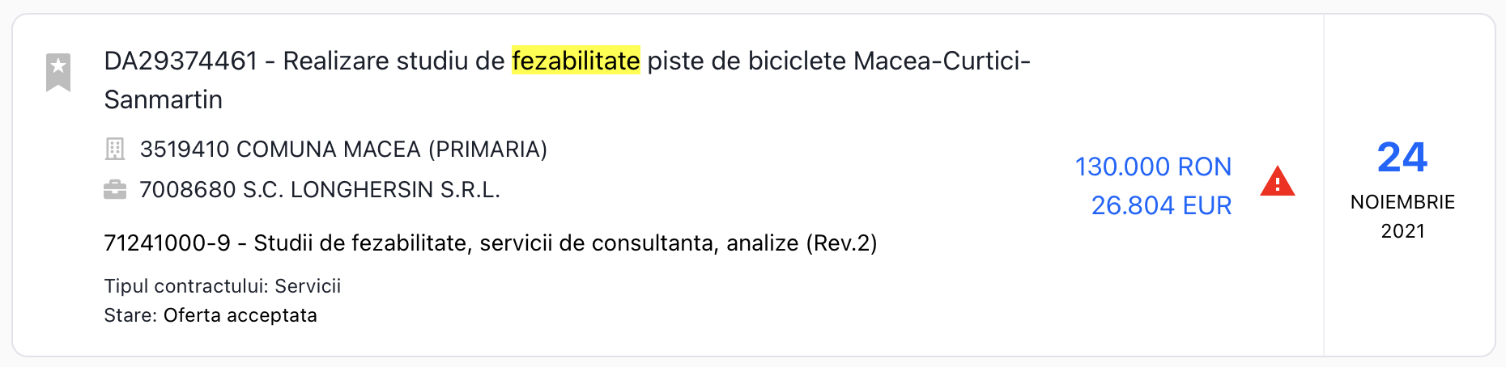The width and height of the screenshot is (1506, 367).
Task: Open the DA29374461 contract title link
Action: click(x=180, y=61)
